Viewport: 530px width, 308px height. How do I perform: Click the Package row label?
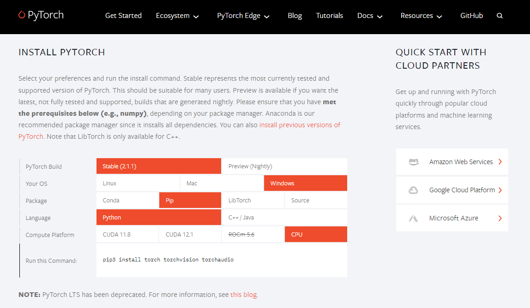click(36, 201)
